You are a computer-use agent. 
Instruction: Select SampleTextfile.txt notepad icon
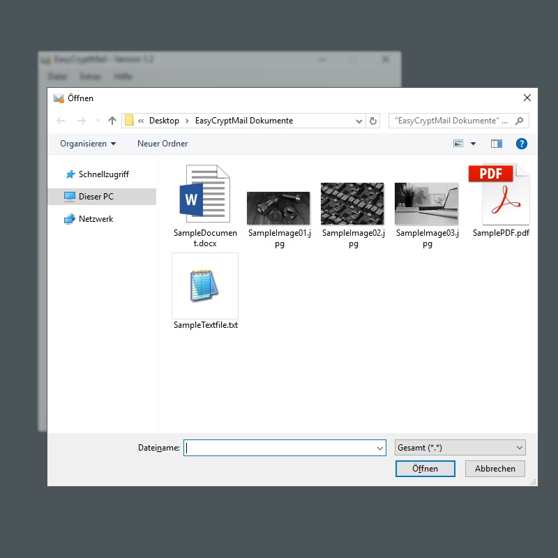(204, 286)
